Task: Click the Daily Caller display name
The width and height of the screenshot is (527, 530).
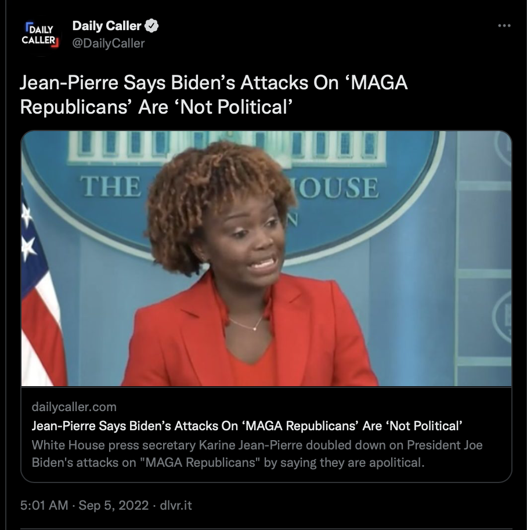Action: (x=107, y=26)
